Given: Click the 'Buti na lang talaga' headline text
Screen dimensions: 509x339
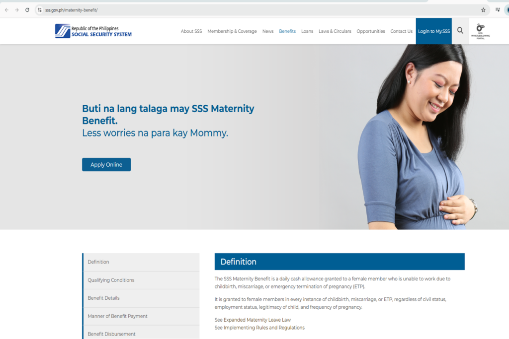Looking at the screenshot, I should click(x=168, y=114).
